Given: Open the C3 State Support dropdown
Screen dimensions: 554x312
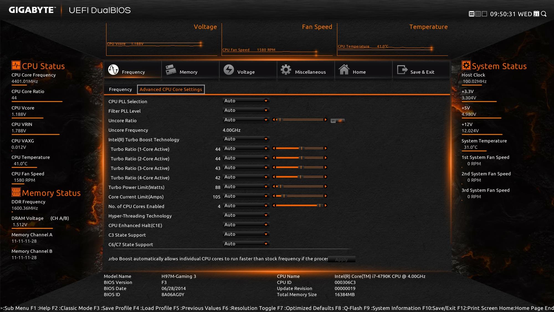Looking at the screenshot, I should pos(246,234).
